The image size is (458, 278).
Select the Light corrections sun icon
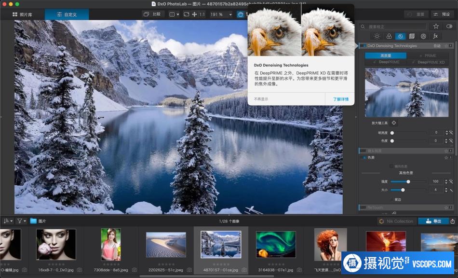pos(377,36)
